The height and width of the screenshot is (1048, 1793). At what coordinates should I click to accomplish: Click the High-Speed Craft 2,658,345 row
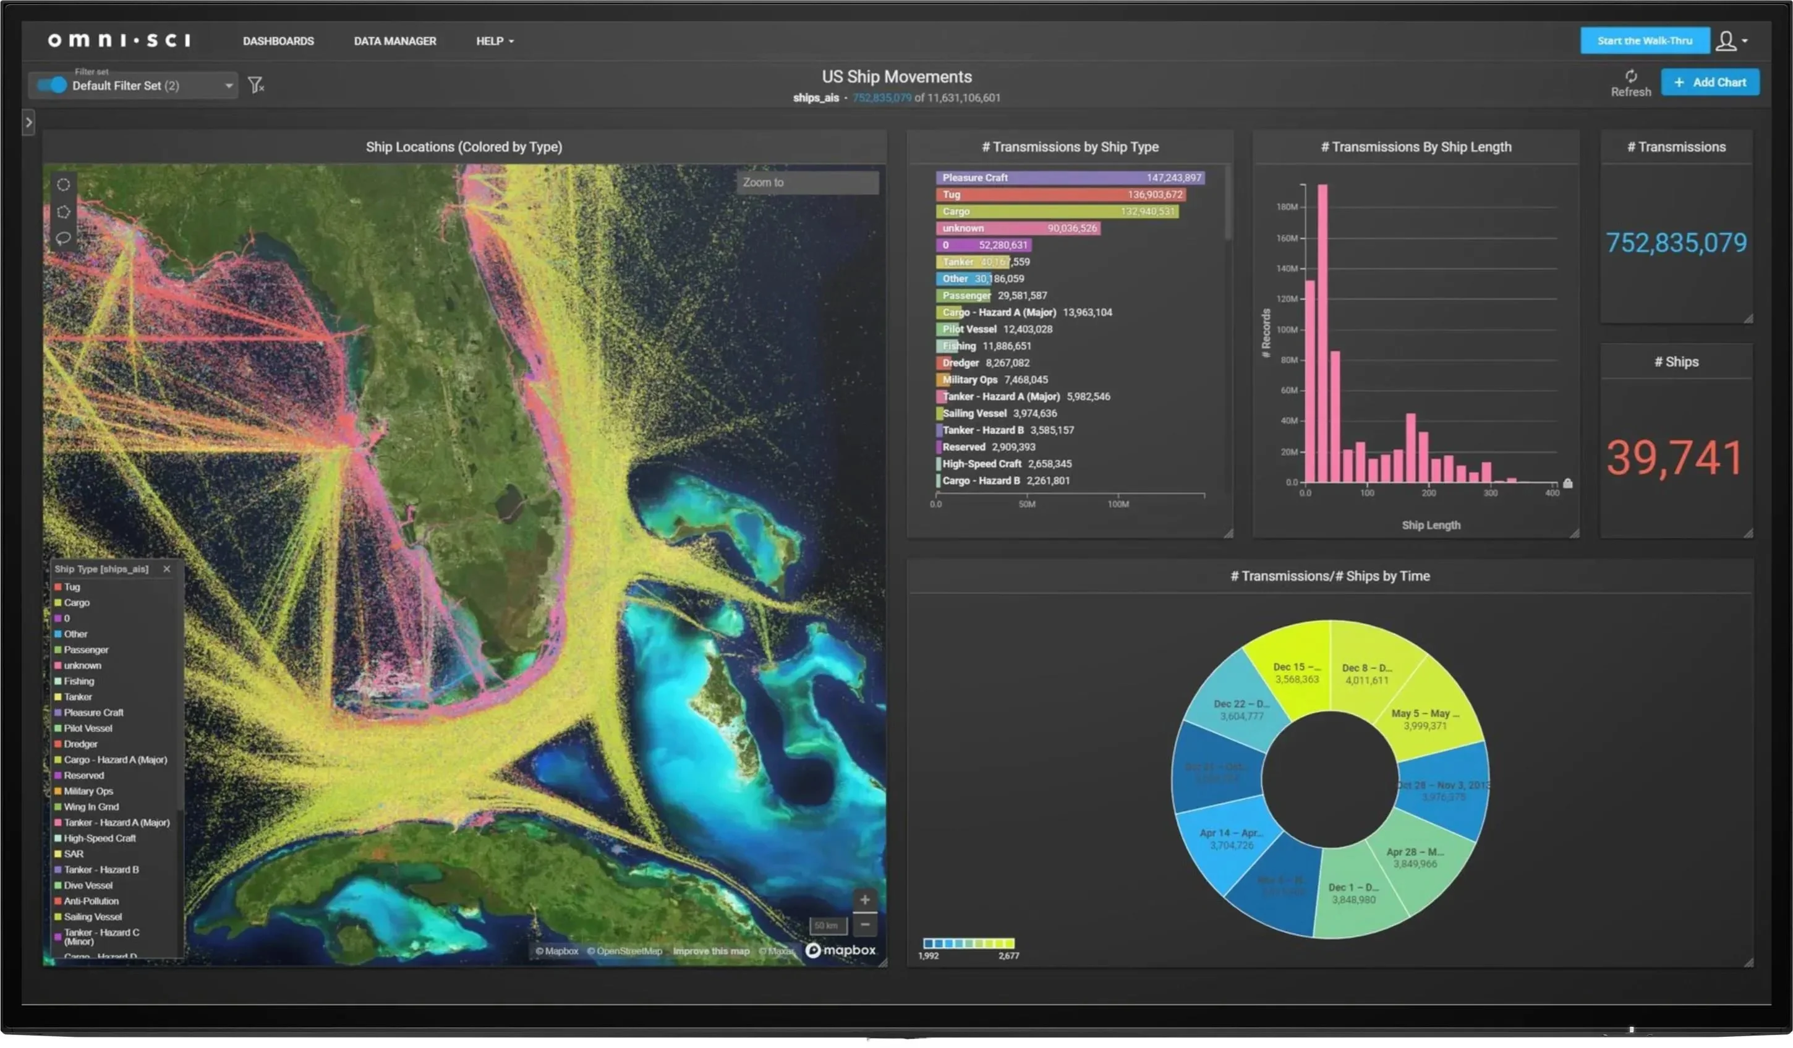tap(1004, 464)
